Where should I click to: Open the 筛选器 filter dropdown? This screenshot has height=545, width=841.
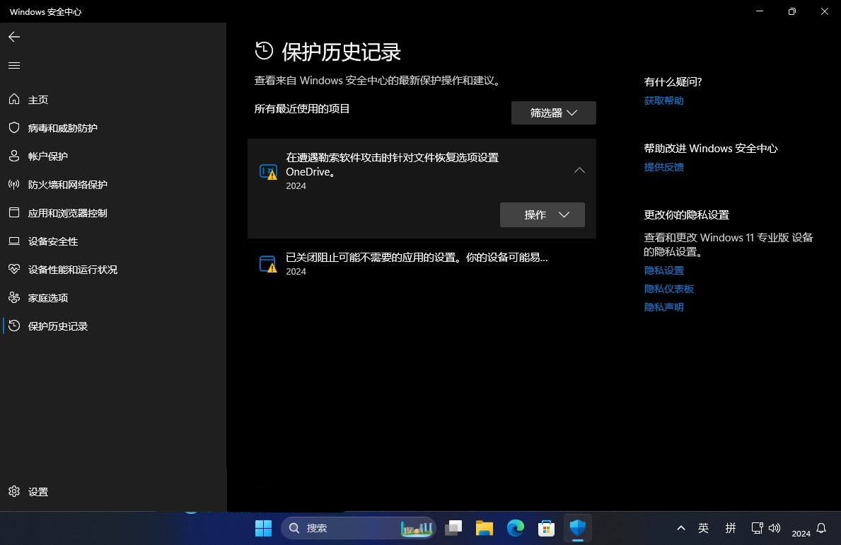(553, 113)
